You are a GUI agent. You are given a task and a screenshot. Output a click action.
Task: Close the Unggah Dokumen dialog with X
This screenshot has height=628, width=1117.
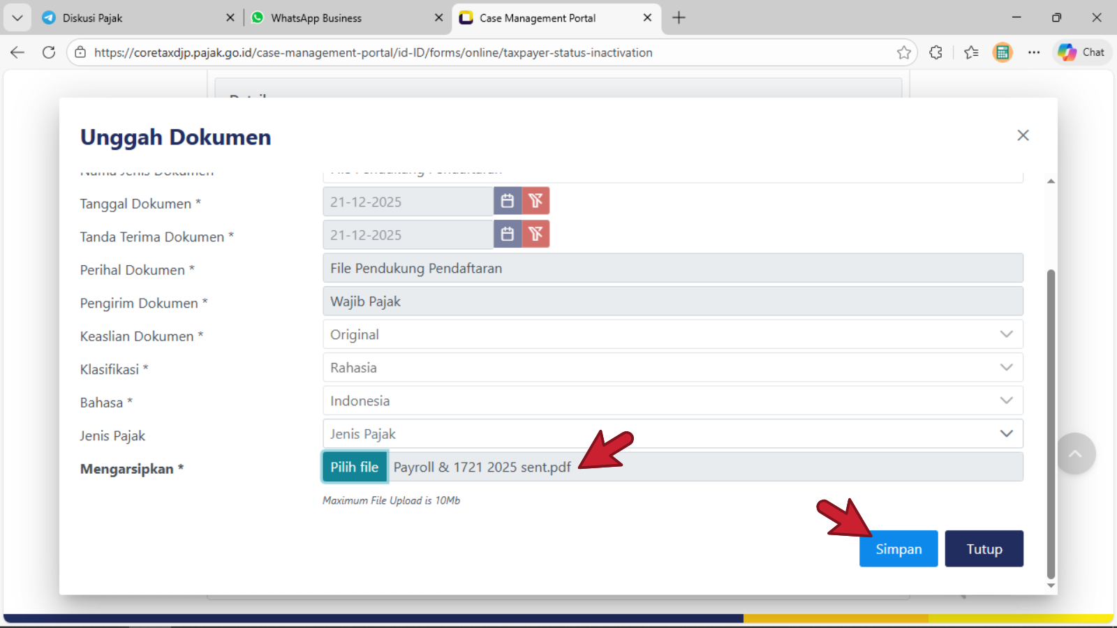[1023, 135]
